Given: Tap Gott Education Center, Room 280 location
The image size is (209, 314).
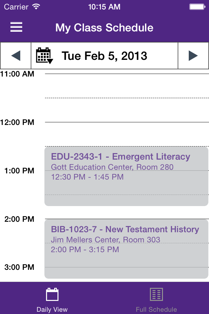Looking at the screenshot, I should click(112, 167).
